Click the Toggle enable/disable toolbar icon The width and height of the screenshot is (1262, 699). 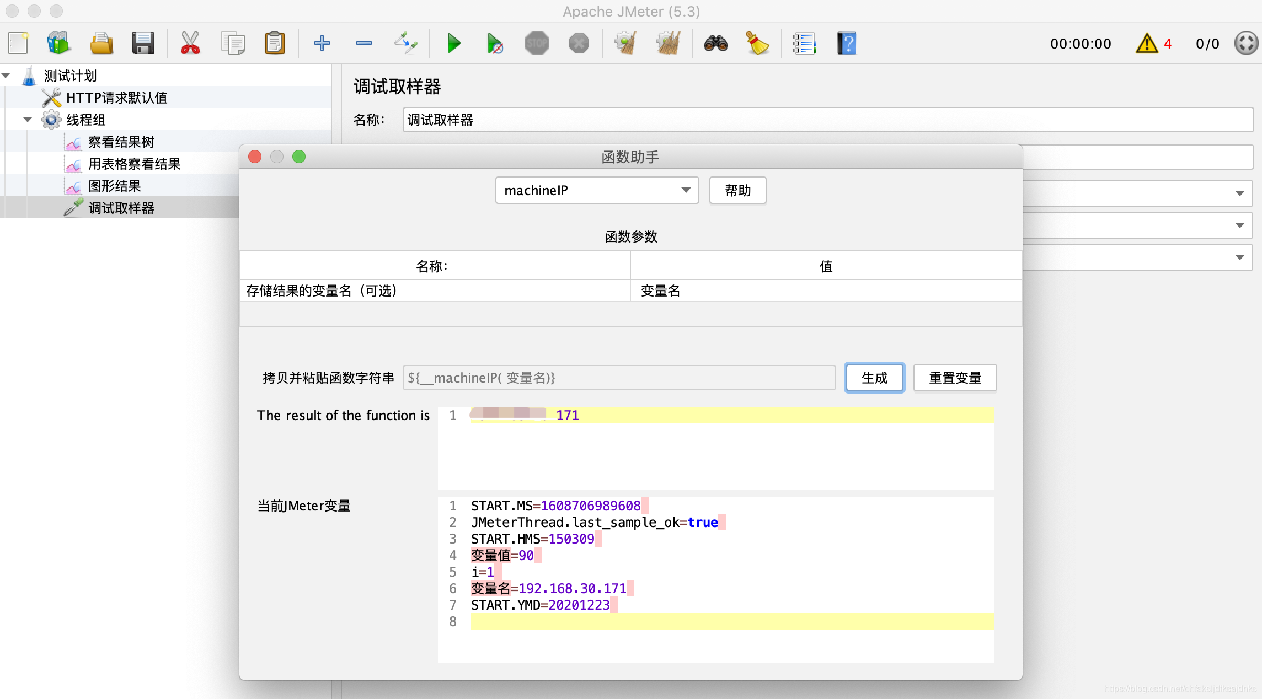405,43
